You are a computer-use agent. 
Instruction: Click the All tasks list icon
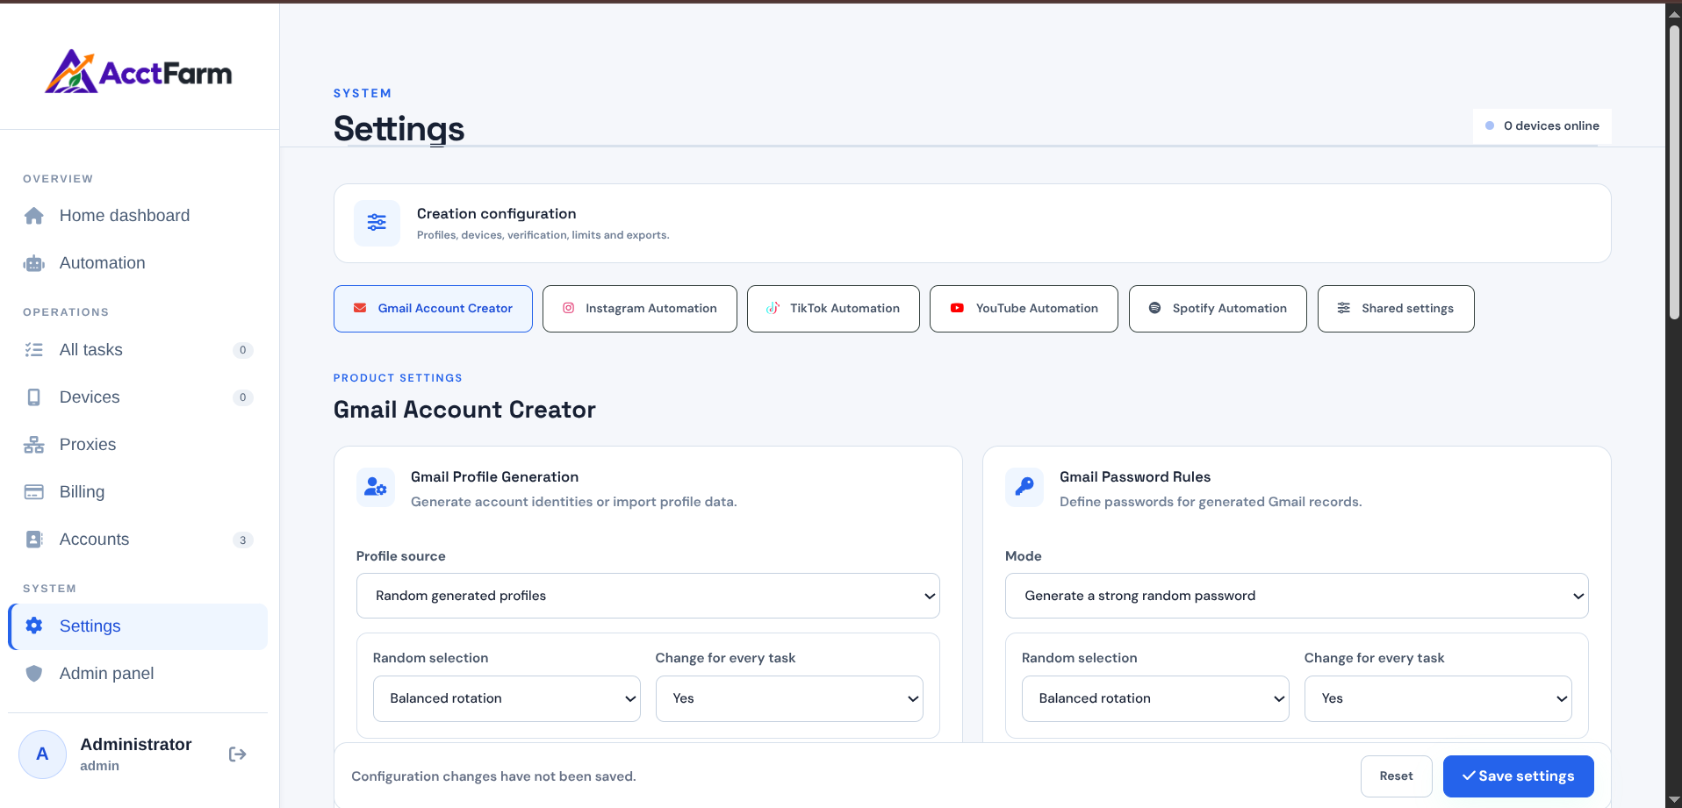[34, 350]
